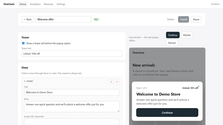The height and width of the screenshot is (125, 223).
Task: Go to the Revenue tab
Action: (49, 4)
